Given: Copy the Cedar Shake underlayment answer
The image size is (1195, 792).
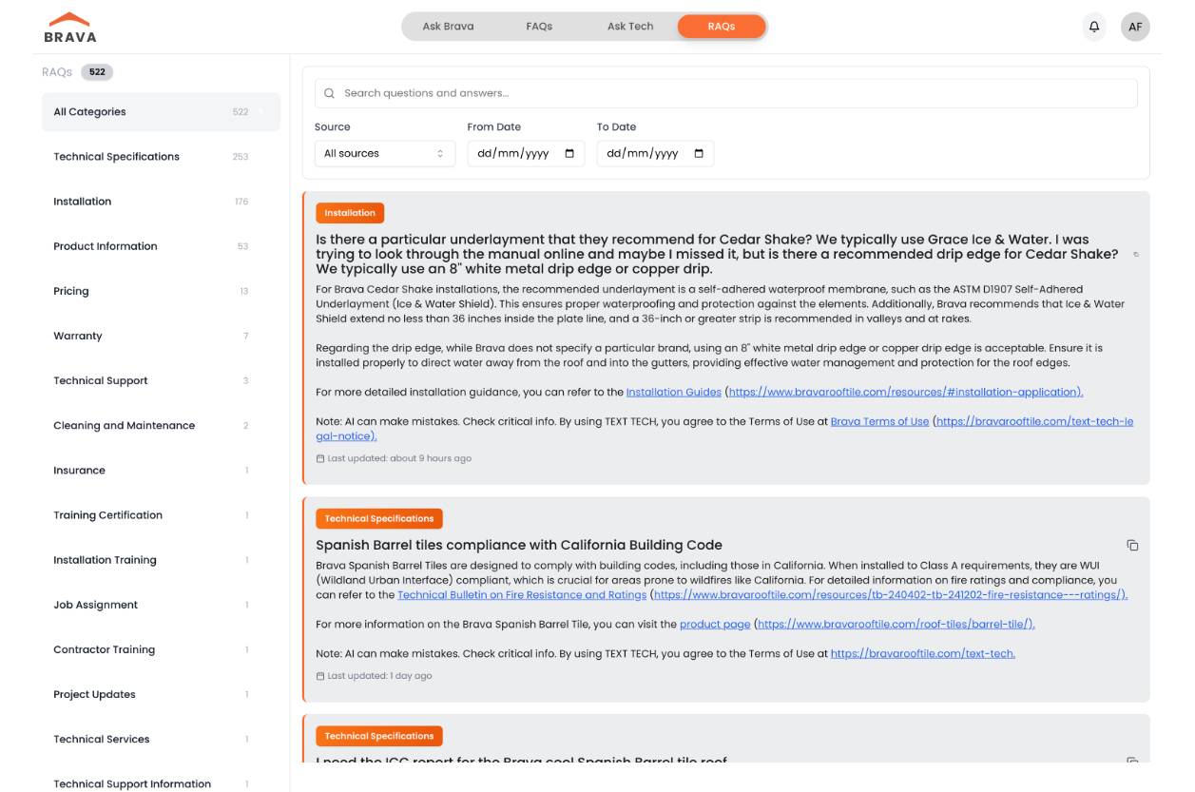Looking at the screenshot, I should point(1136,254).
